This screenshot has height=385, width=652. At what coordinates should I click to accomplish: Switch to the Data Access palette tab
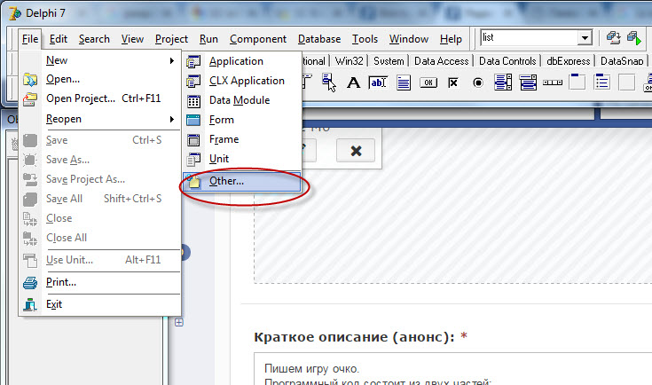441,61
